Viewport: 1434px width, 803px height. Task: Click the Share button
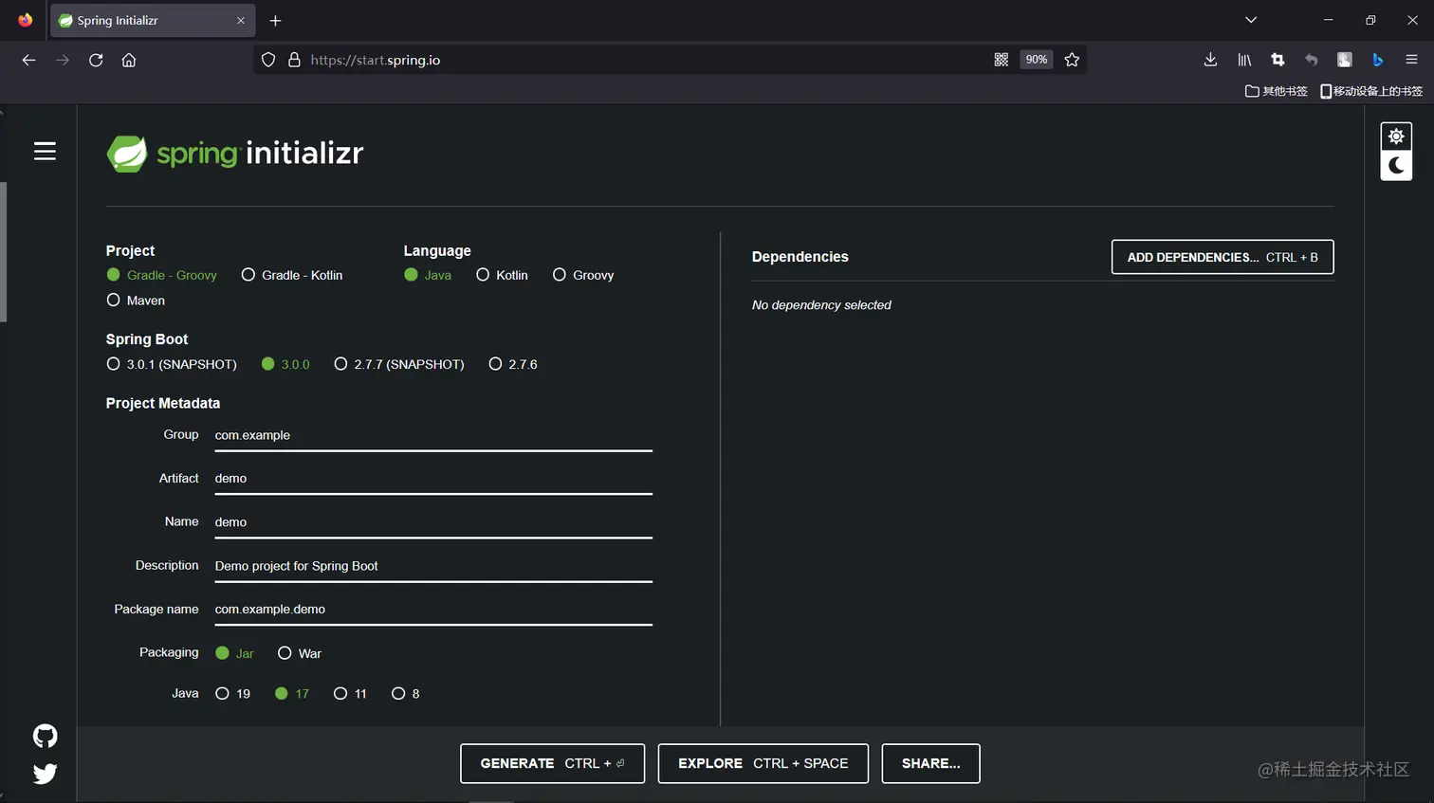coord(930,763)
